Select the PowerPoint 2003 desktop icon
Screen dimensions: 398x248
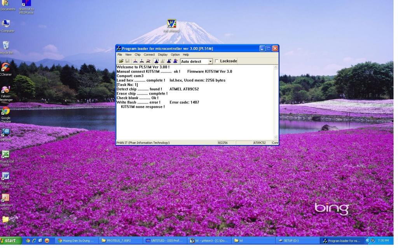[x=6, y=202]
